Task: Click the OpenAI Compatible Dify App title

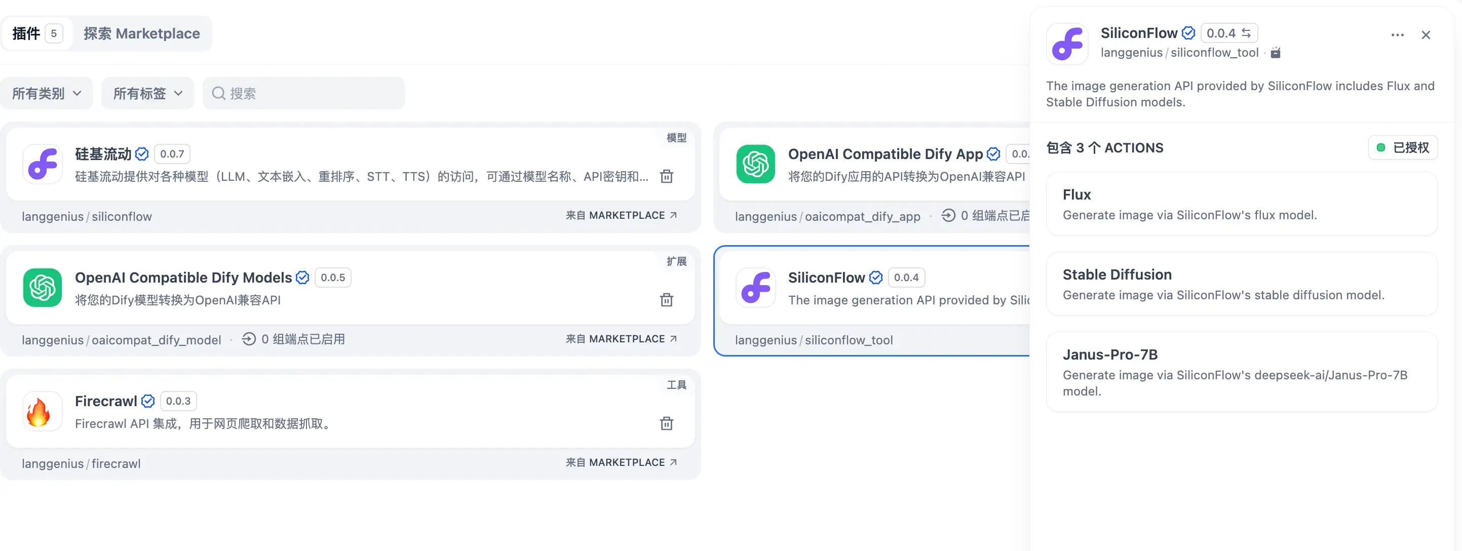Action: tap(886, 154)
